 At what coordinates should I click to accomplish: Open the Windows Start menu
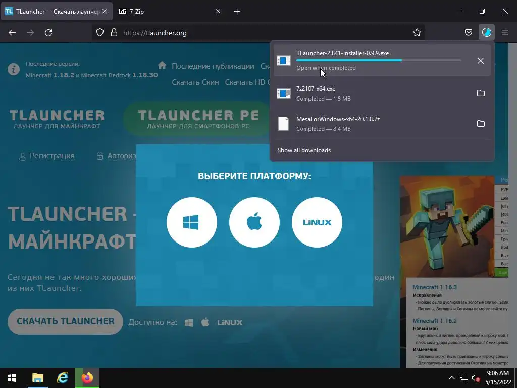[x=12, y=378]
